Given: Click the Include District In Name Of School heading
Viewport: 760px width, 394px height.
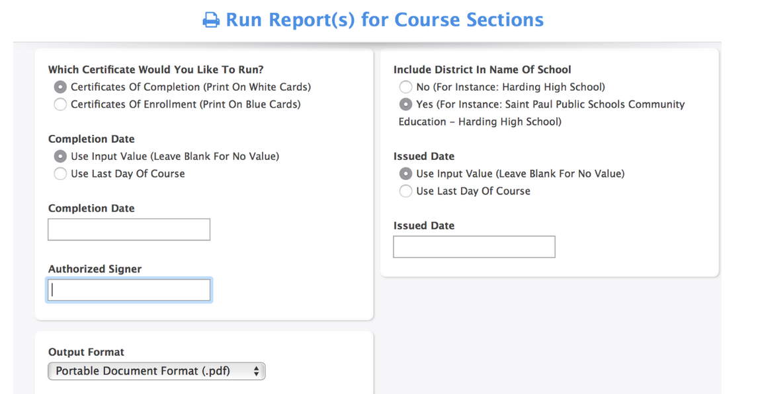Looking at the screenshot, I should click(482, 69).
